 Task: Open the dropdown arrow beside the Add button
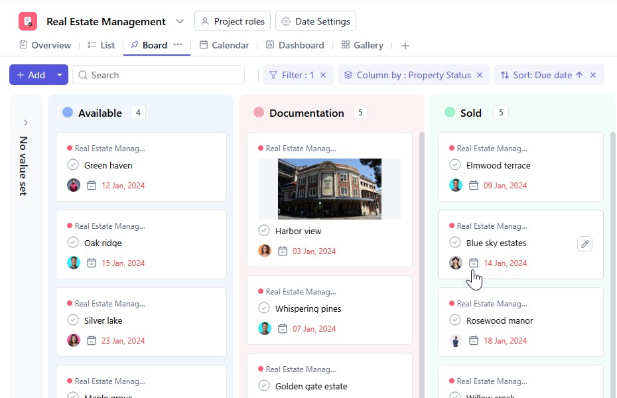click(x=60, y=75)
